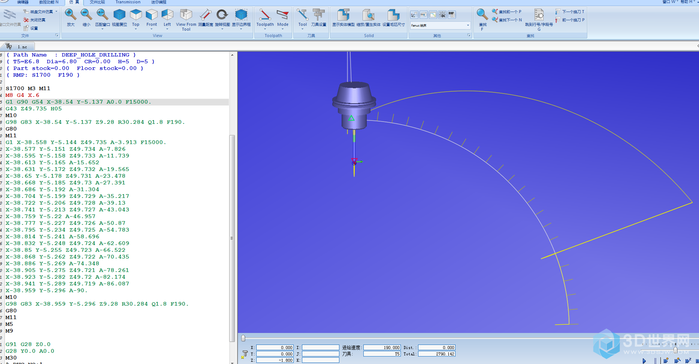Click the 刀具 field showing T5
This screenshot has height=364, width=699.
(x=382, y=354)
